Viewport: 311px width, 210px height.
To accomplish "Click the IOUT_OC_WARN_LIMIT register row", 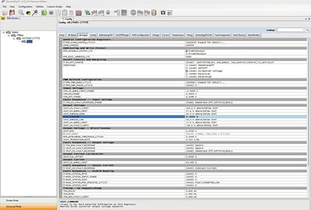I will click(185, 162).
